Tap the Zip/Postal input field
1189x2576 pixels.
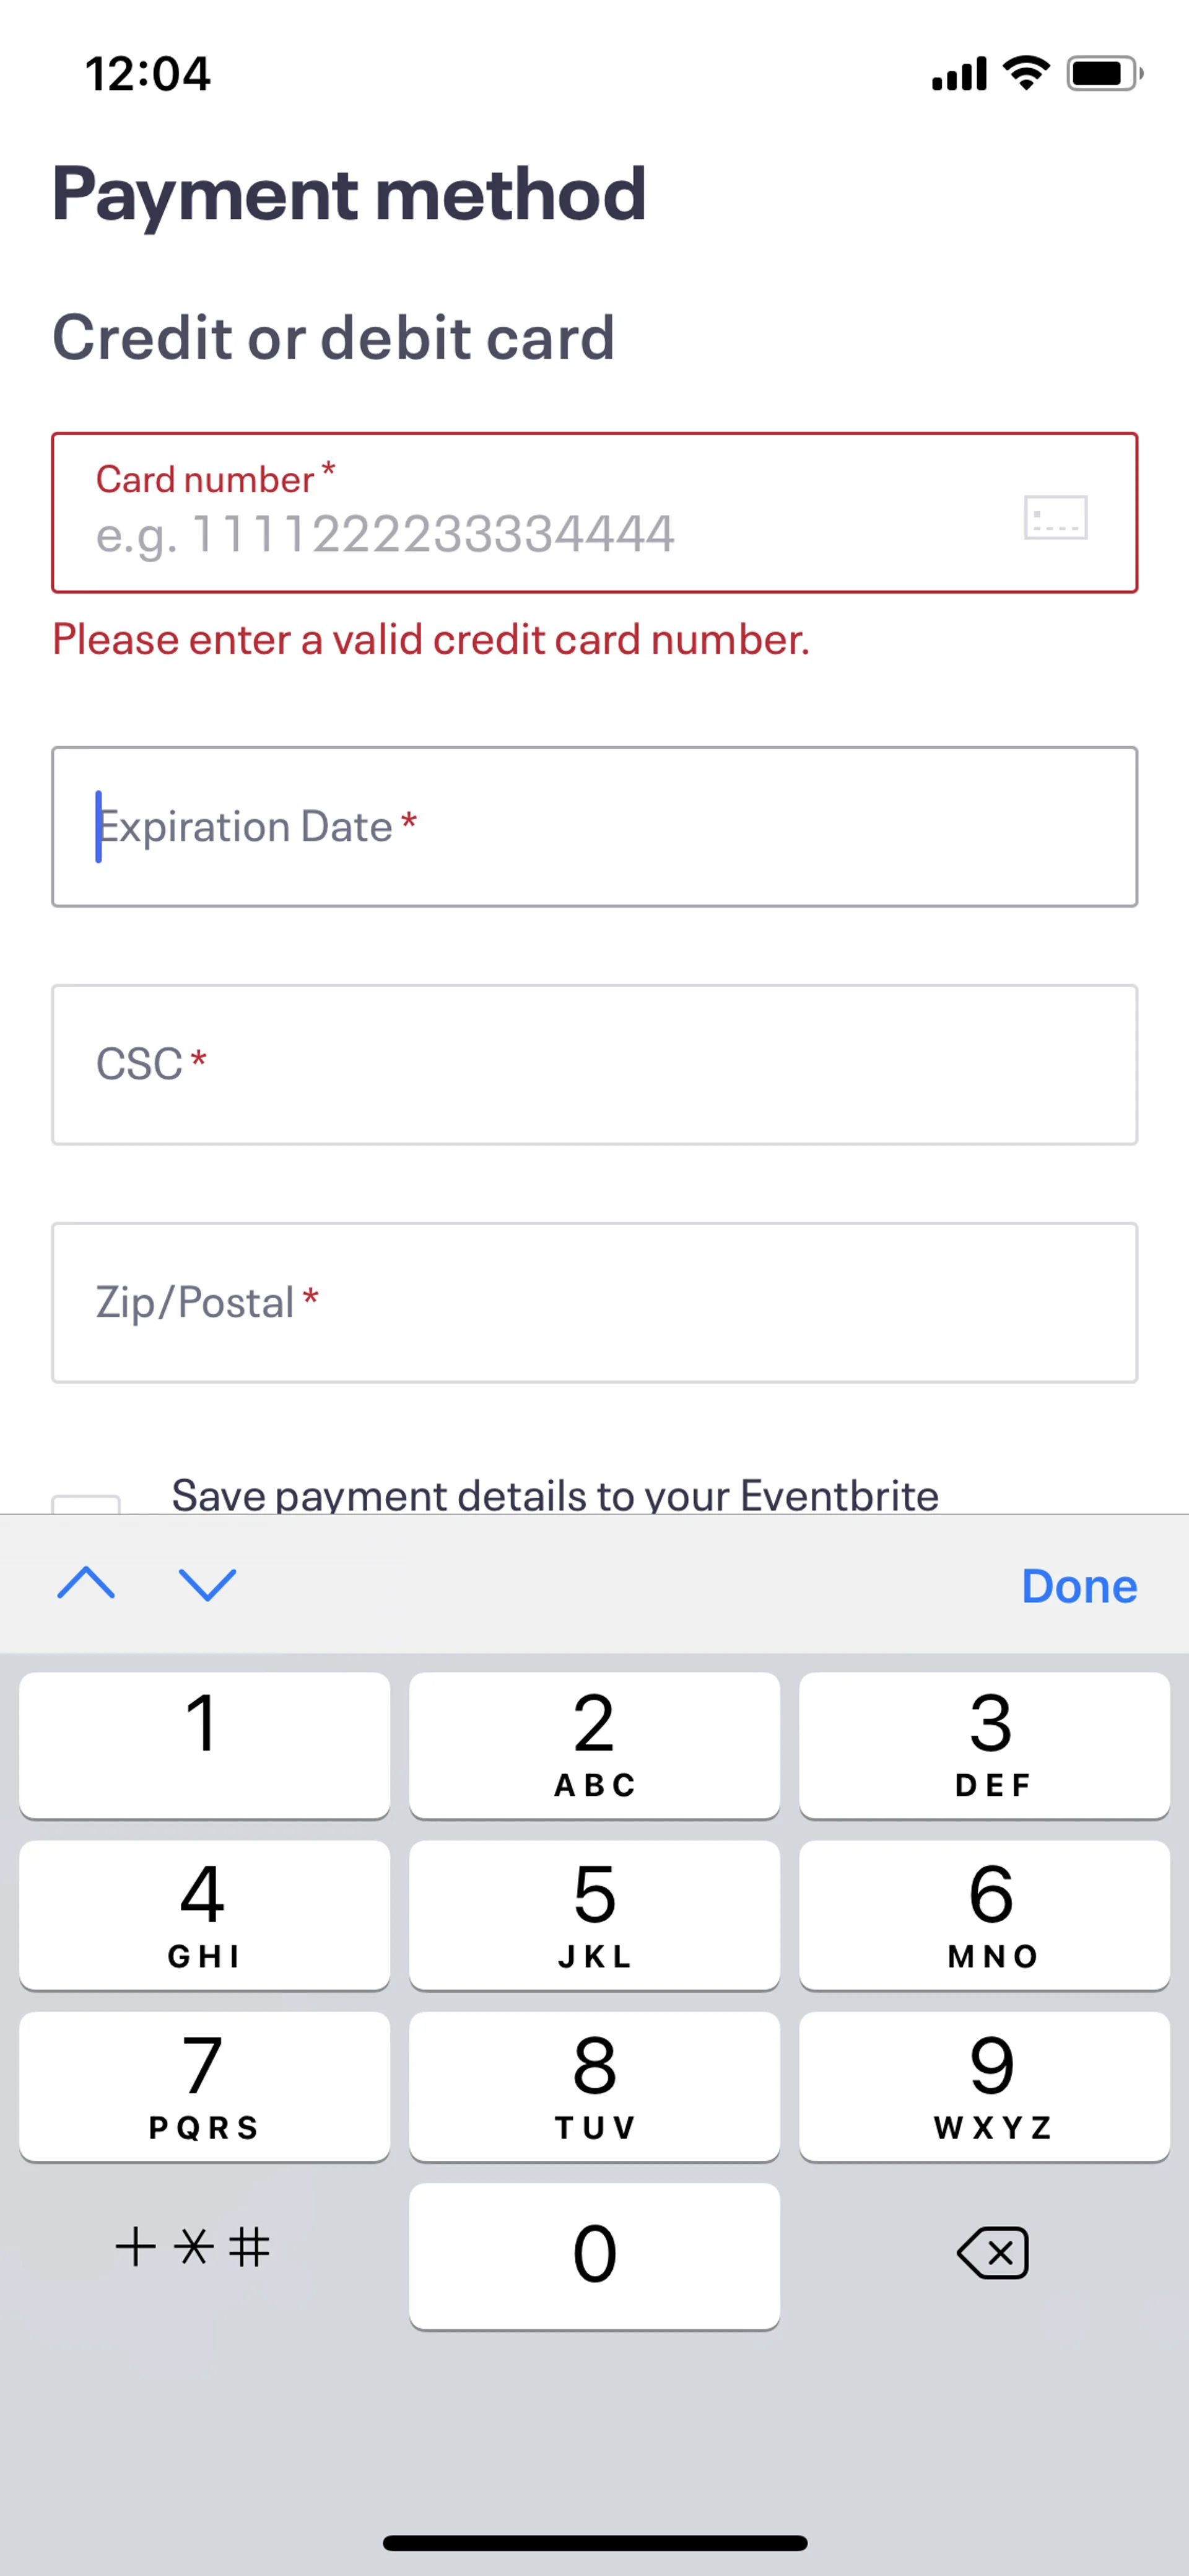point(593,1302)
